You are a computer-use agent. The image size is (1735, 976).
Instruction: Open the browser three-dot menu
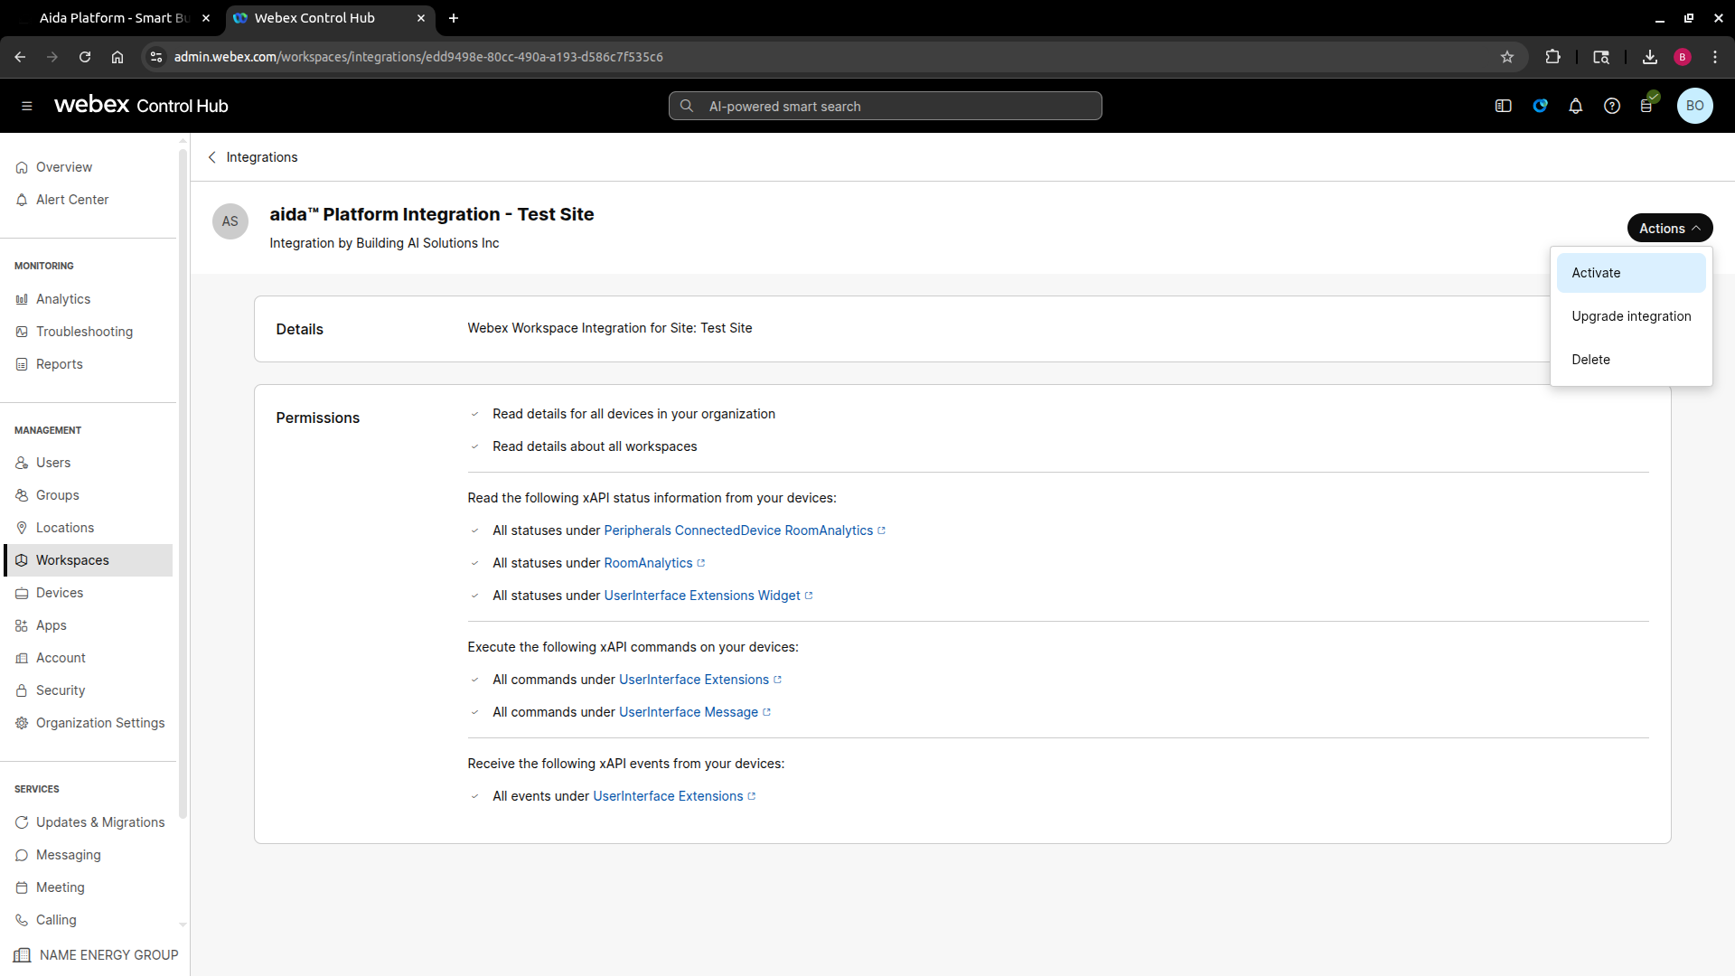pyautogui.click(x=1715, y=57)
